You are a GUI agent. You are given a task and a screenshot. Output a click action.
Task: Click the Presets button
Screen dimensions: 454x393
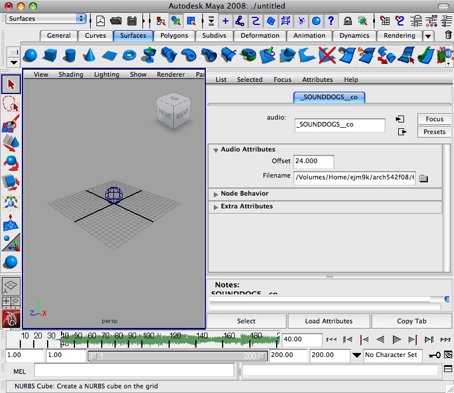pyautogui.click(x=434, y=132)
